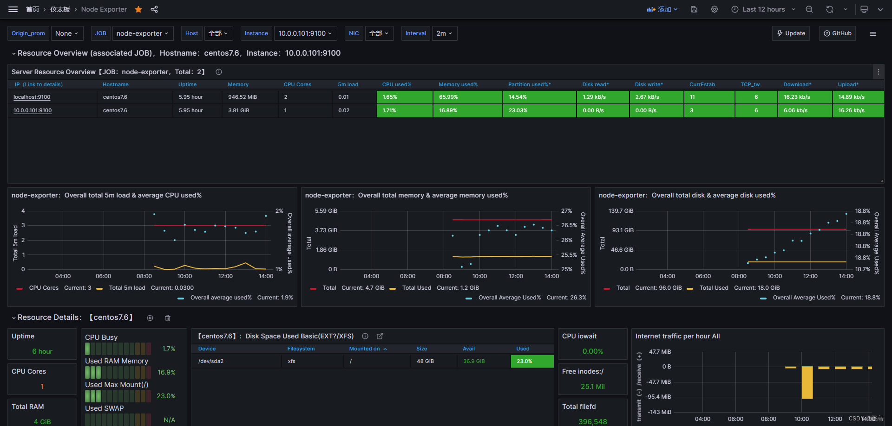Viewport: 892px width, 426px height.
Task: Sort table by CPU used% column
Action: click(397, 84)
